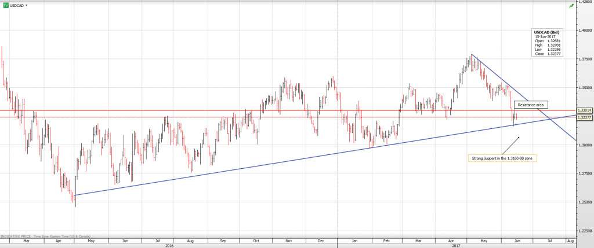The width and height of the screenshot is (594, 248).
Task: Click the Aug month label at far right
Action: (570, 239)
